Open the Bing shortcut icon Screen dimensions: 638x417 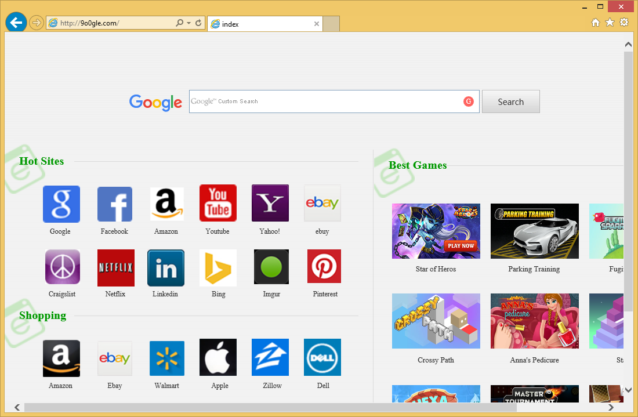(218, 268)
